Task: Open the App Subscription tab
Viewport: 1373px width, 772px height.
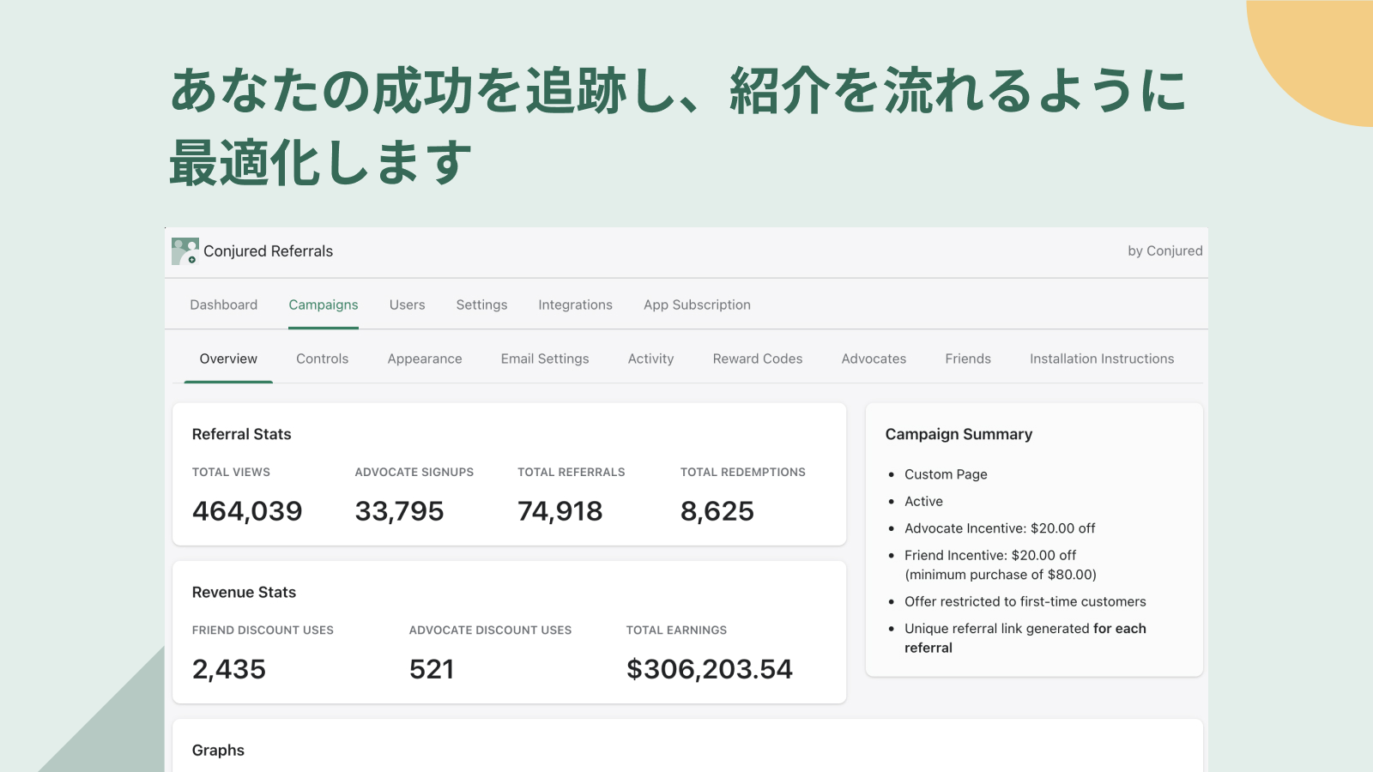Action: [697, 305]
